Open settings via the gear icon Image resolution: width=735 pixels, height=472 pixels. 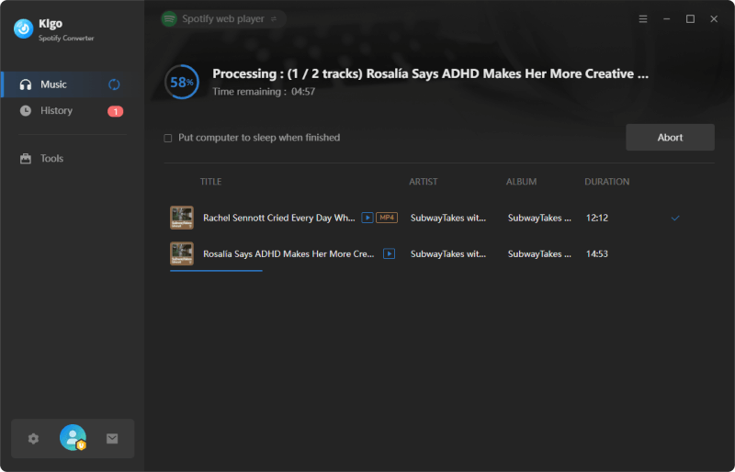pyautogui.click(x=33, y=439)
